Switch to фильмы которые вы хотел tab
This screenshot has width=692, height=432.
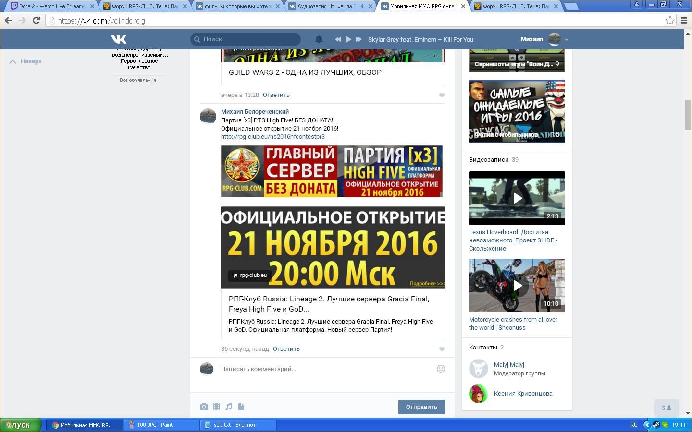[x=237, y=6]
